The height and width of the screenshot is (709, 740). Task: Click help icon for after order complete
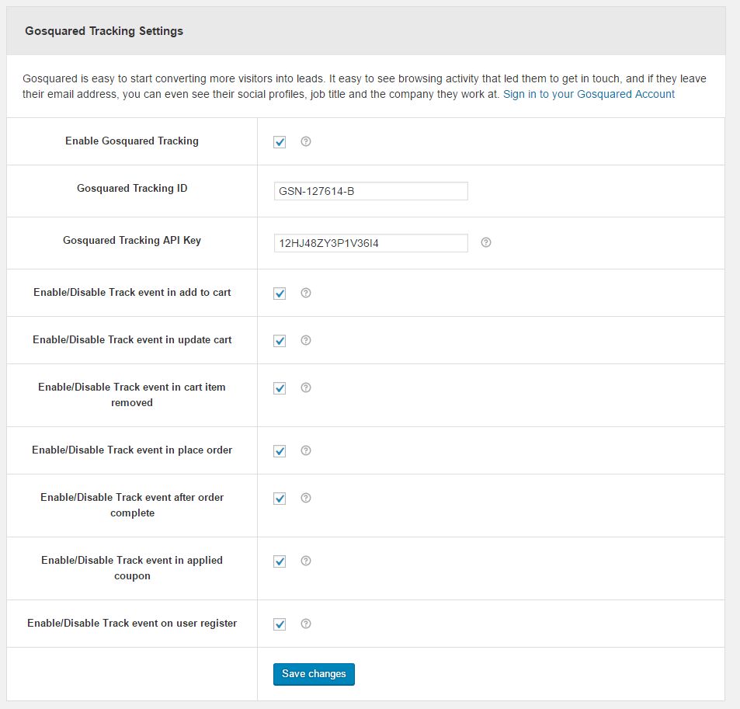click(x=306, y=498)
